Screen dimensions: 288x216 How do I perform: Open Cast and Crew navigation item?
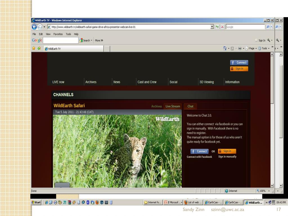[147, 82]
